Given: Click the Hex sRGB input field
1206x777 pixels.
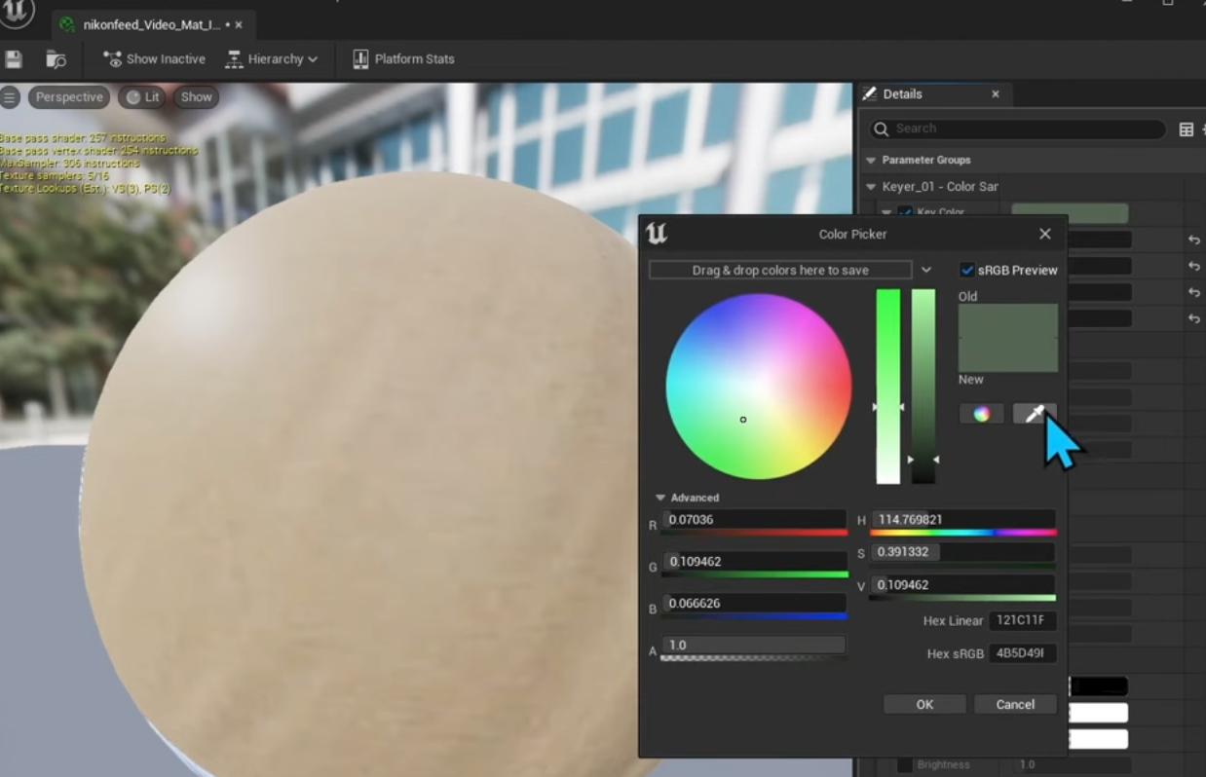Looking at the screenshot, I should coord(1022,653).
